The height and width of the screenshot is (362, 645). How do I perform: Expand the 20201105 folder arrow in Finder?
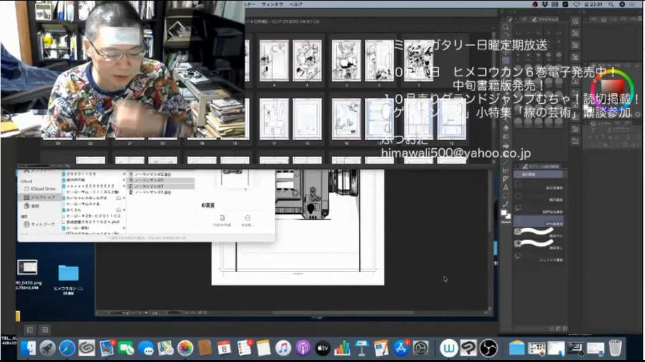tap(124, 174)
